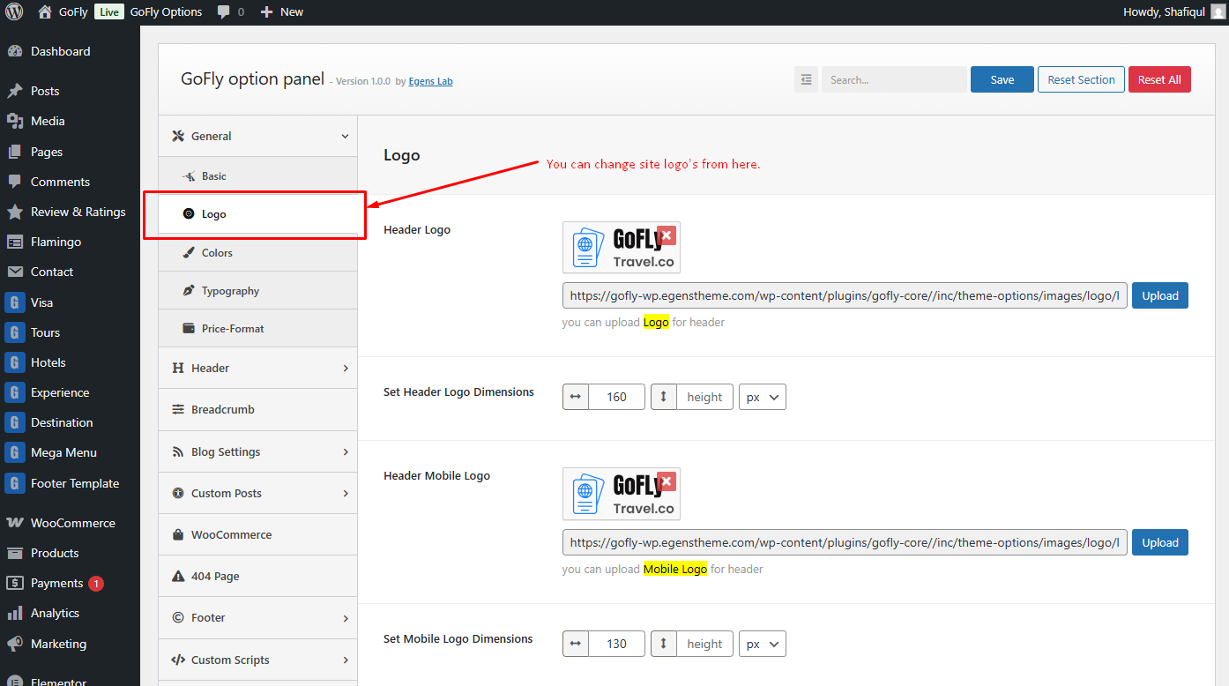This screenshot has height=686, width=1229.
Task: Click the General wrench icon
Action: (178, 136)
